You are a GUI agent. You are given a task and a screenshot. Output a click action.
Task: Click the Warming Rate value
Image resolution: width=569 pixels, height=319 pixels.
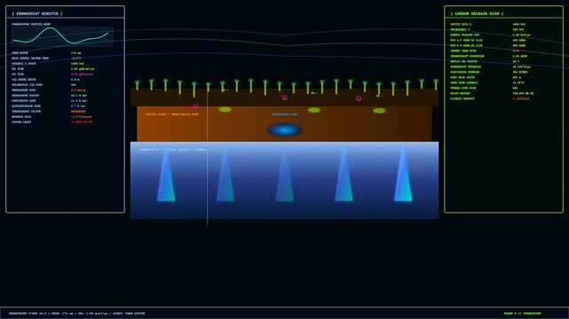pyautogui.click(x=82, y=117)
